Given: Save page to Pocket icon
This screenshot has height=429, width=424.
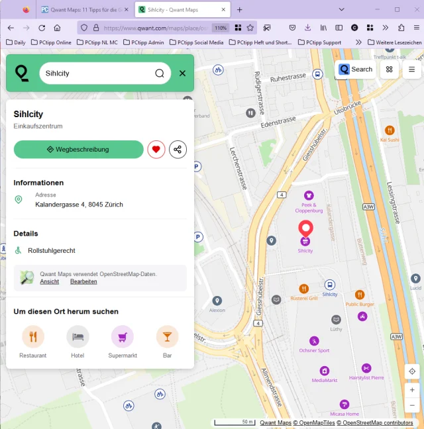Looking at the screenshot, I should (x=292, y=28).
